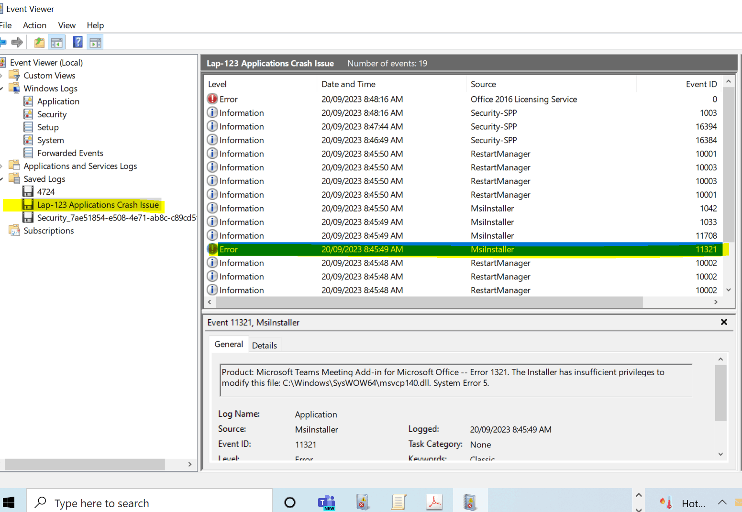The image size is (742, 512).
Task: Click the details pane scrollbar down arrow
Action: tap(721, 454)
